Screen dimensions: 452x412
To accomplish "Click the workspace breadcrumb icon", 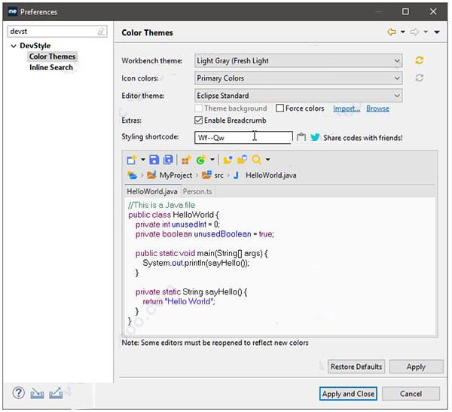I will coord(133,175).
